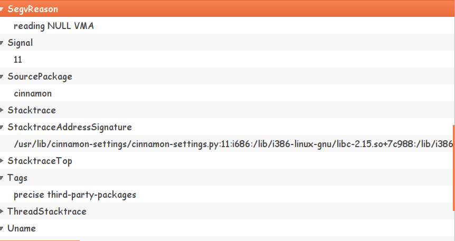
Task: Collapse the SourcePackage disclosure triangle
Action: tap(2, 77)
